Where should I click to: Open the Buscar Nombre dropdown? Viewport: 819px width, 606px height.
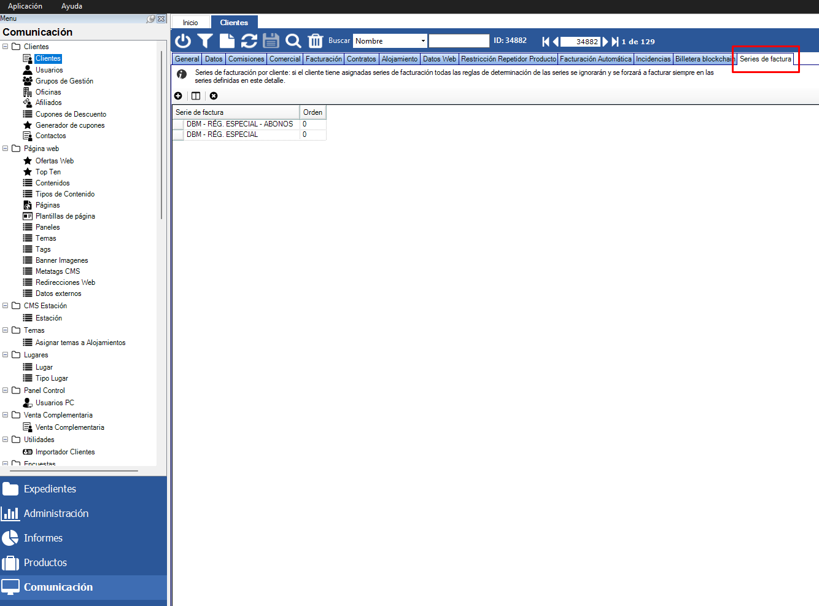pyautogui.click(x=423, y=41)
